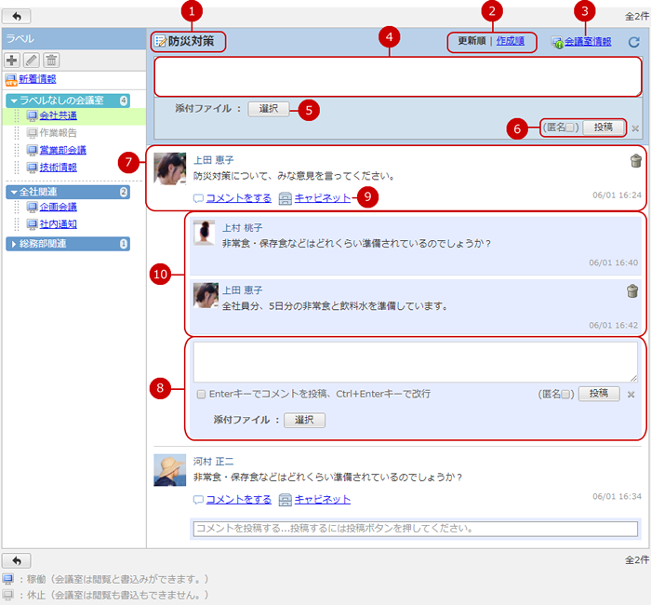Click 選択 to attach file to new post
651x605 pixels.
269,109
